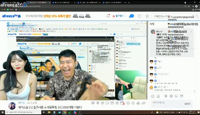
Task: Open the hamburger menu in the header
Action: (139, 16)
